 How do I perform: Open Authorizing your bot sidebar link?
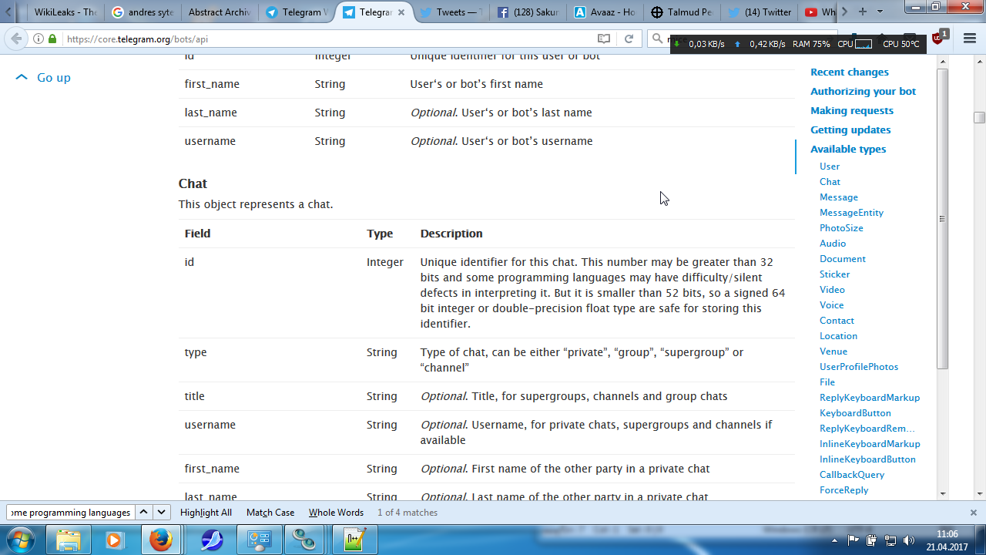[x=864, y=91]
